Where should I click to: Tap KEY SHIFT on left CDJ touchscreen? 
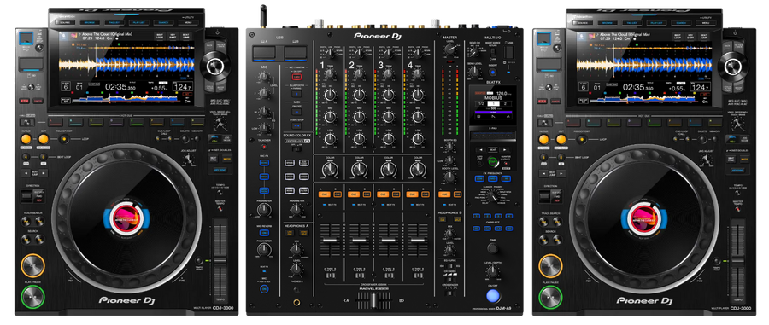coord(173,36)
